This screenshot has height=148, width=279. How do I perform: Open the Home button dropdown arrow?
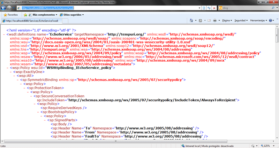196,21
